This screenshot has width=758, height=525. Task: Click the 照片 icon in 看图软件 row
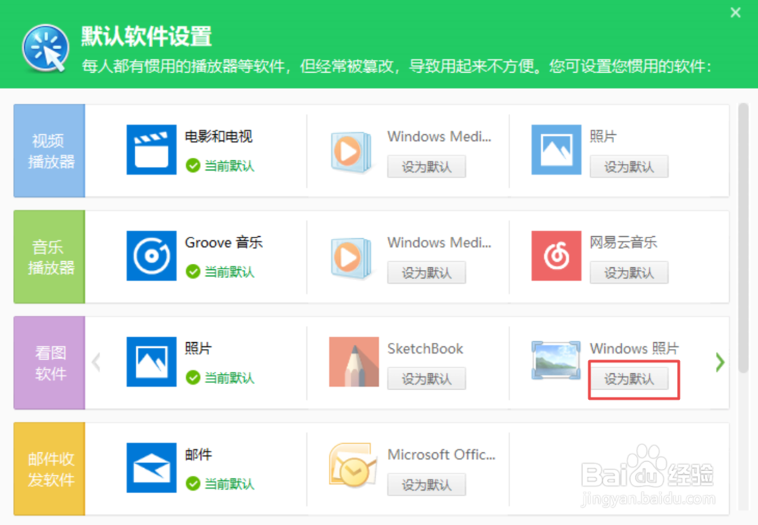(152, 361)
